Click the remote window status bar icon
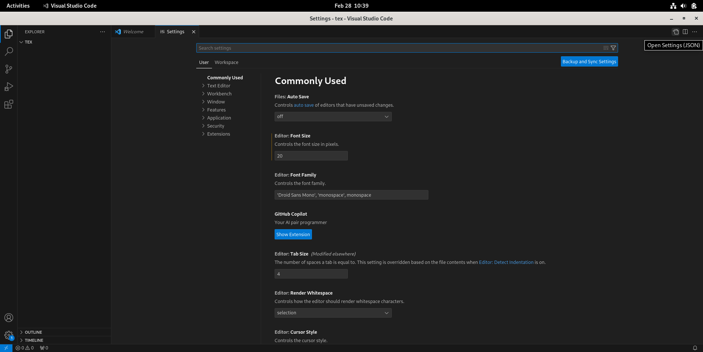 pos(6,348)
